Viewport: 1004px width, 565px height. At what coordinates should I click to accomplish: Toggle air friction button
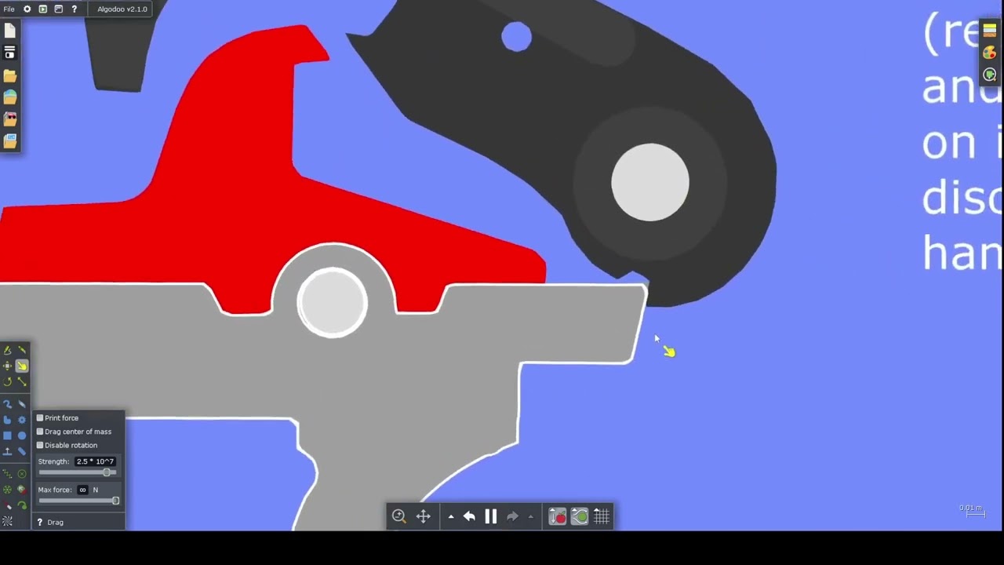click(x=580, y=516)
